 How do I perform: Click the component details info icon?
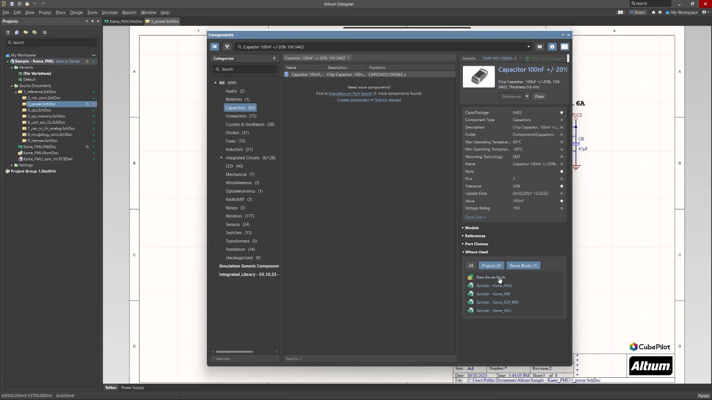tap(552, 47)
